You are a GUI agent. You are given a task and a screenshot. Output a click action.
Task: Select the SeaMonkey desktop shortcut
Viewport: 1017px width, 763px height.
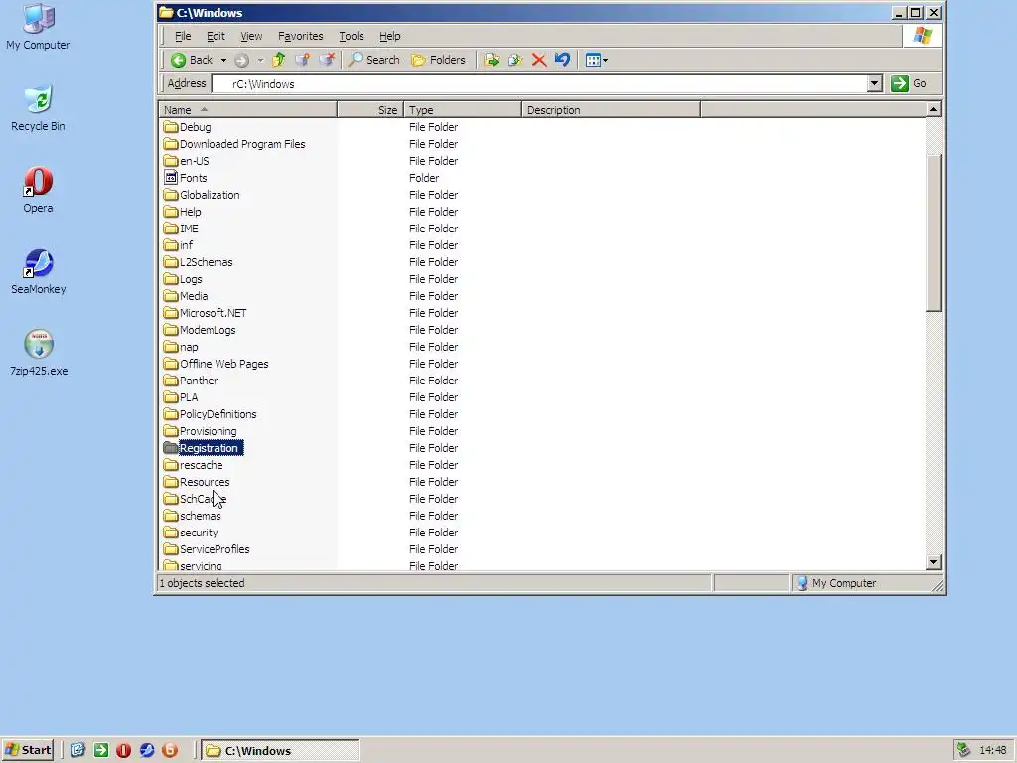tap(38, 272)
